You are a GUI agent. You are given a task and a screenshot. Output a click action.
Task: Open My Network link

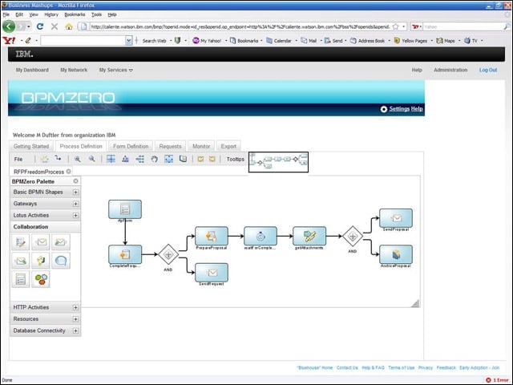(x=74, y=70)
